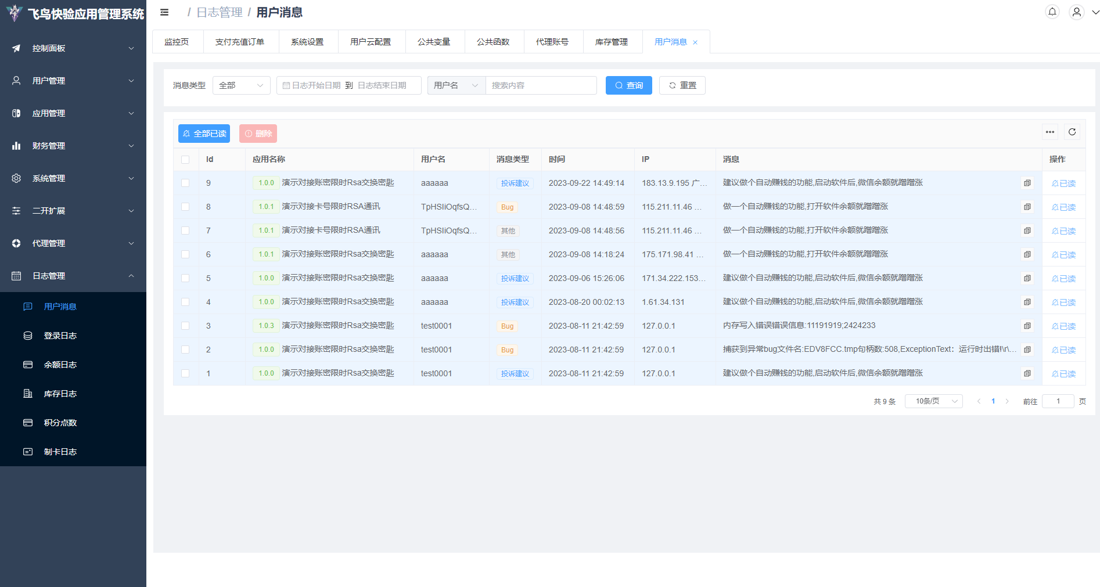1100x587 pixels.
Task: Close the 用户消息 tab
Action: [695, 42]
